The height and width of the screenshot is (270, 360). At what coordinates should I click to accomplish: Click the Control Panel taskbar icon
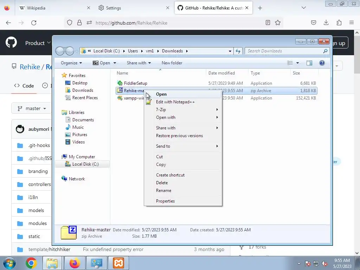tap(96, 263)
